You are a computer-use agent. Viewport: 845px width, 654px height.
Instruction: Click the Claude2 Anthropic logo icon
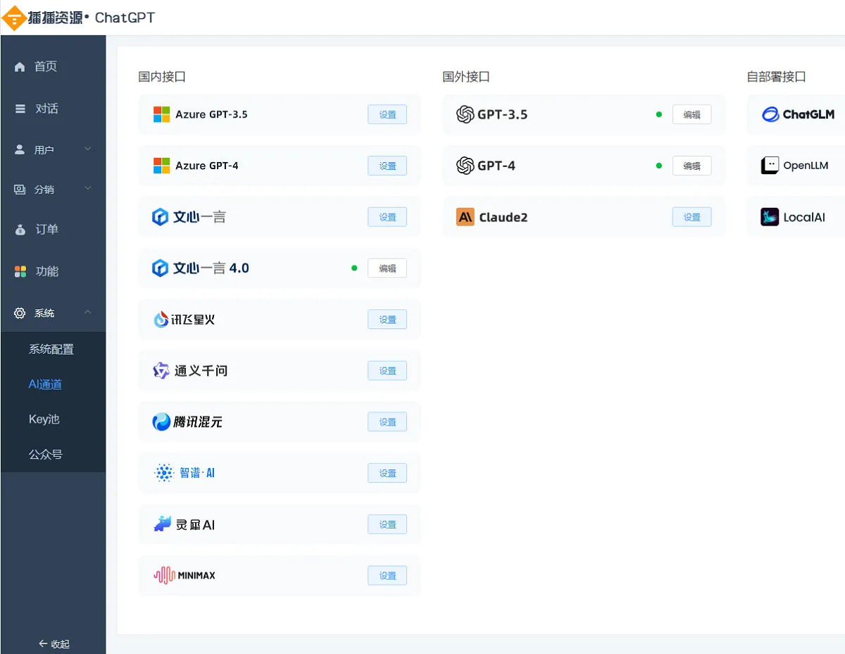tap(465, 217)
